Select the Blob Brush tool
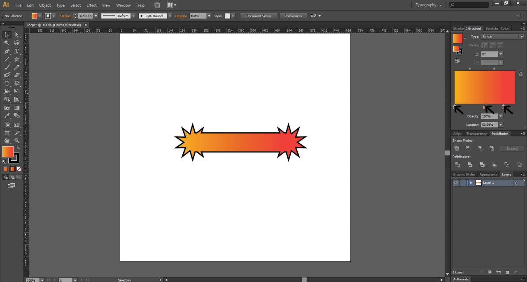527x282 pixels. (x=7, y=75)
